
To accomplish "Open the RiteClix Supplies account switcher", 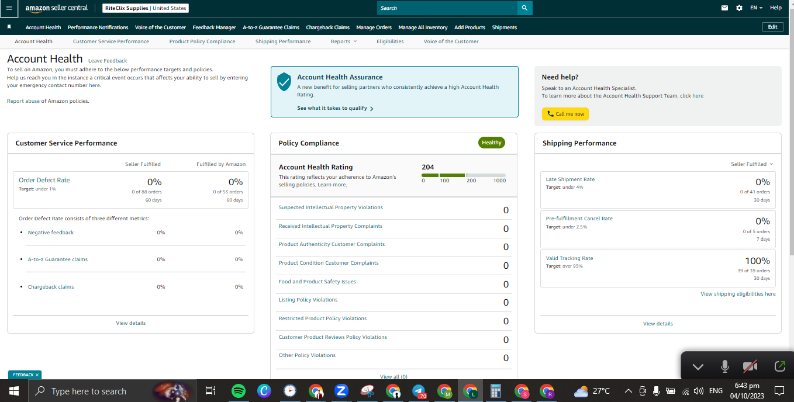I will tap(146, 8).
